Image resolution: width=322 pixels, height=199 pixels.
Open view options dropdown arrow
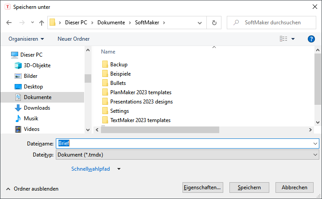[293, 39]
